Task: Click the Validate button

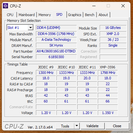Action: [93, 126]
